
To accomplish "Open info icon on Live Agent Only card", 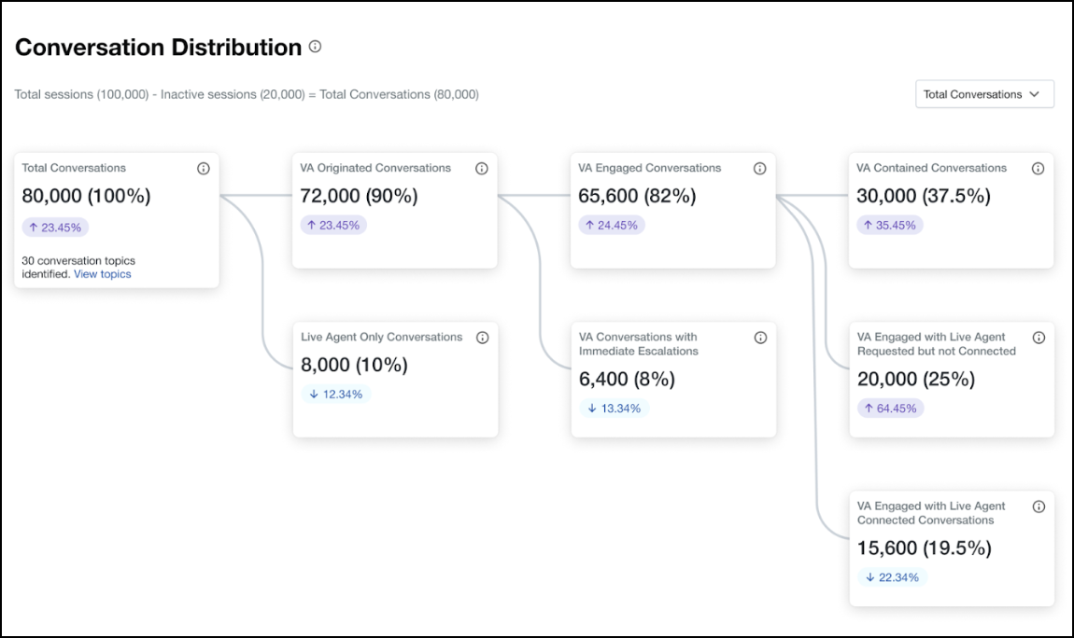I will point(482,338).
